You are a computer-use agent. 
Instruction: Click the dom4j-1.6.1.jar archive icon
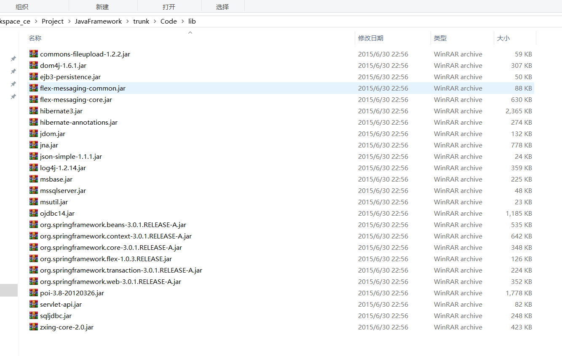click(34, 65)
